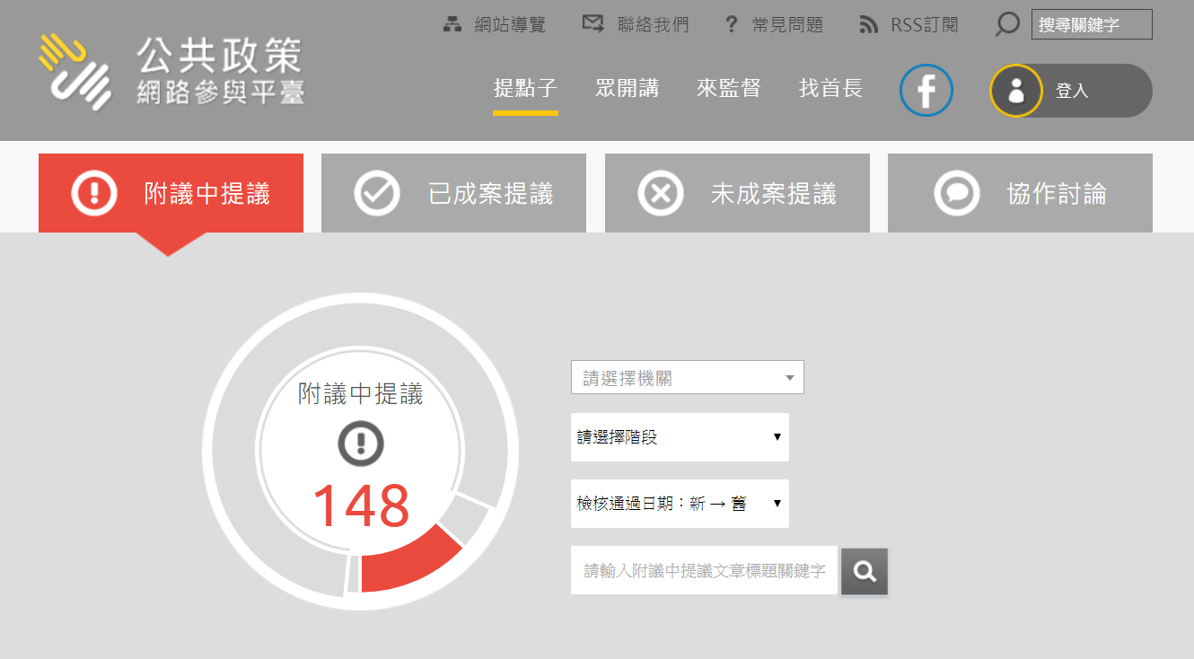Navigate to the 找首長 menu item
The width and height of the screenshot is (1194, 659).
[x=831, y=88]
